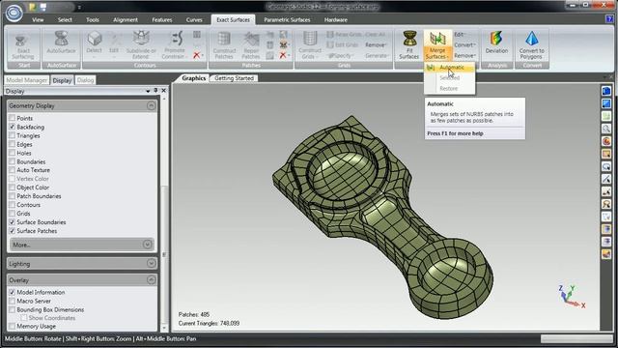Click the Fit Surfaces tool icon
618x348 pixels.
(x=409, y=39)
